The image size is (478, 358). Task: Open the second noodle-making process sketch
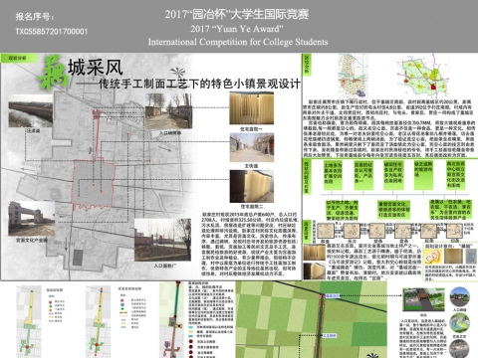[x=352, y=231]
